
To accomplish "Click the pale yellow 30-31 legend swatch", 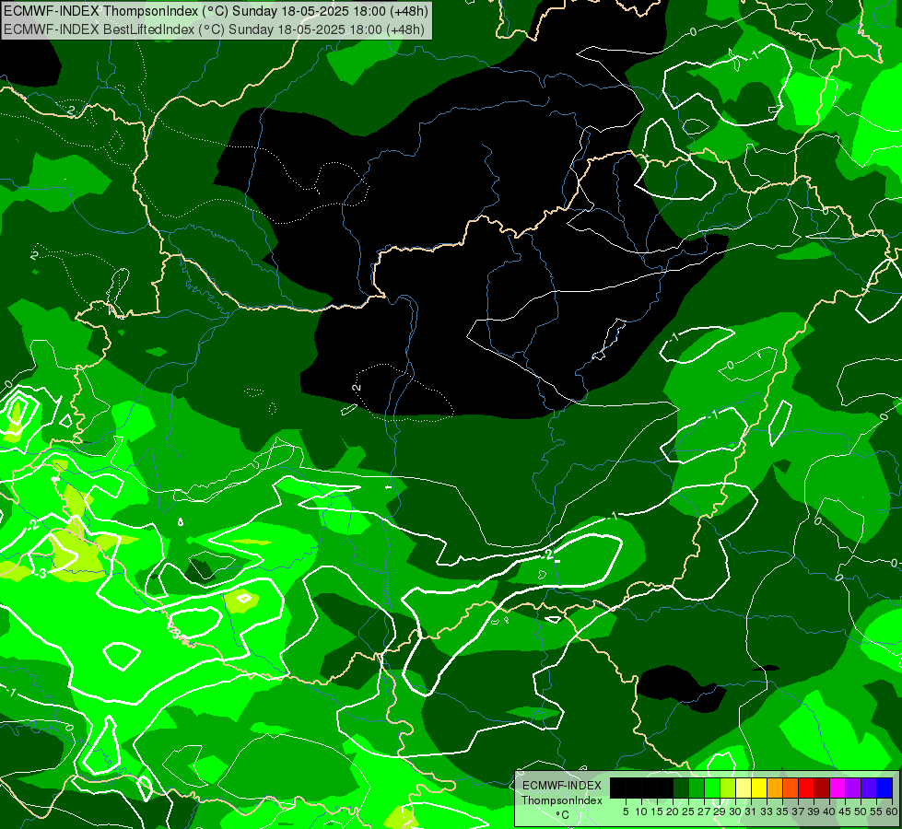I will [x=744, y=788].
